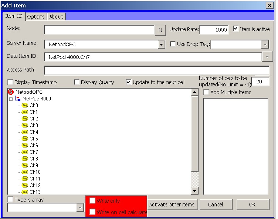Check the Type is array box
Viewport: 278px width, 219px height.
[x=10, y=199]
